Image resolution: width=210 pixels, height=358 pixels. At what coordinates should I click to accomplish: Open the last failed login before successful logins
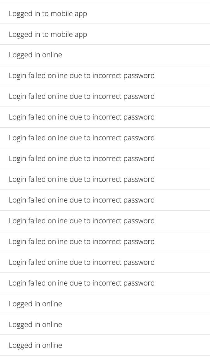(x=81, y=283)
